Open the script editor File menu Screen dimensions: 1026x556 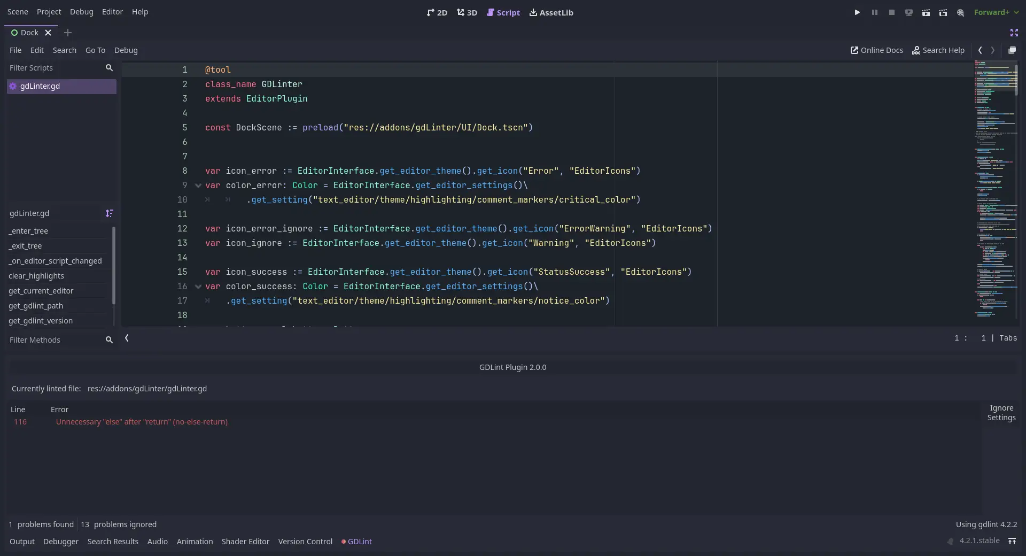coord(15,50)
